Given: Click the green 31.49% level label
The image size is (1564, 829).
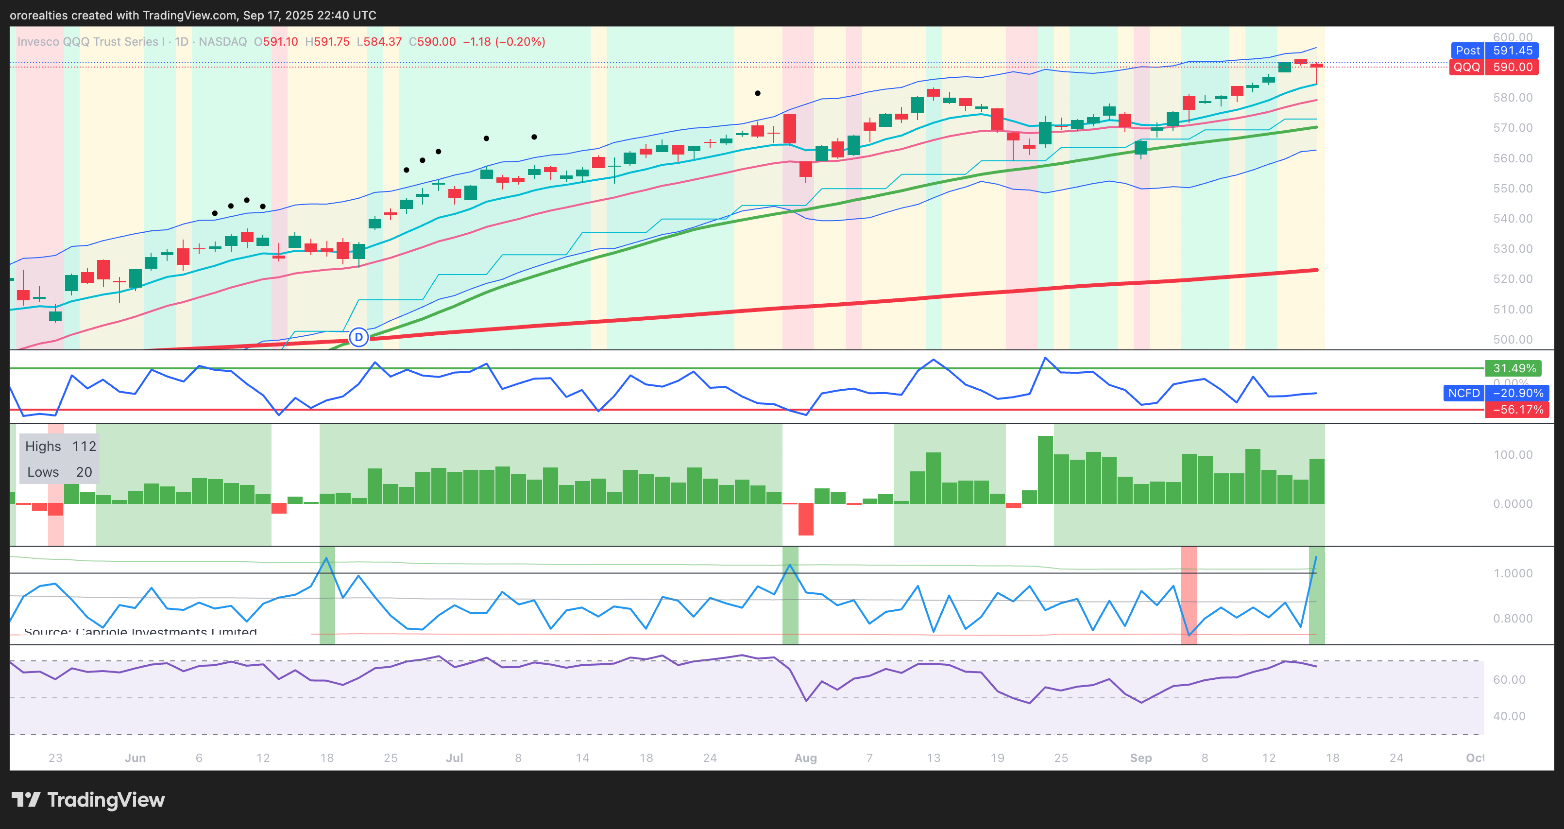Looking at the screenshot, I should point(1514,368).
